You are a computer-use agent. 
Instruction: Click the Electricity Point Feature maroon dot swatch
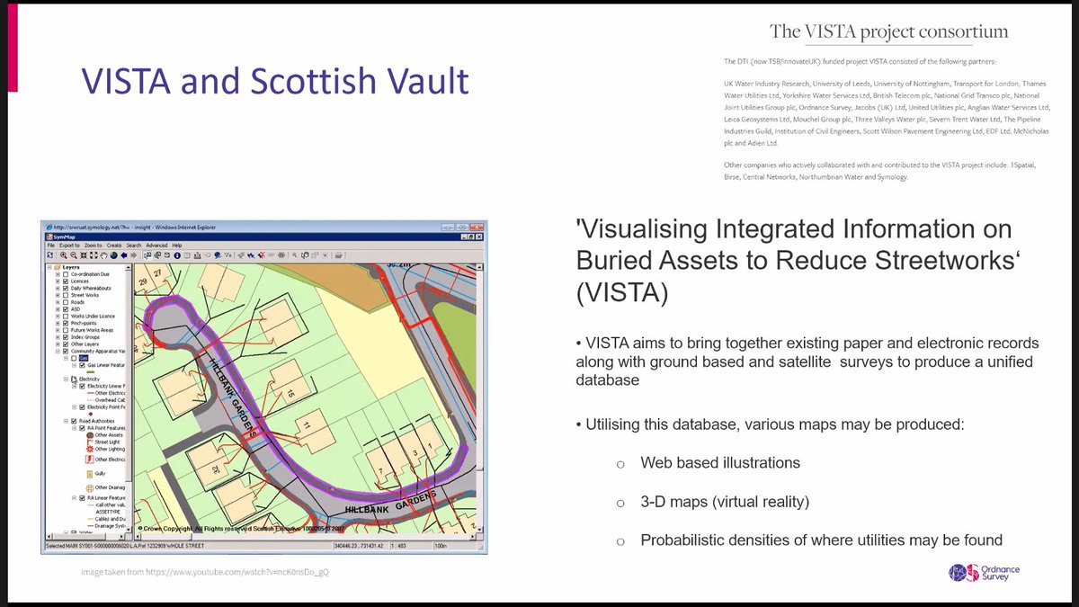point(91,414)
